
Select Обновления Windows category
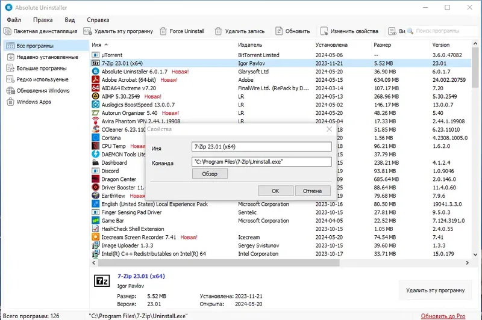(x=46, y=91)
